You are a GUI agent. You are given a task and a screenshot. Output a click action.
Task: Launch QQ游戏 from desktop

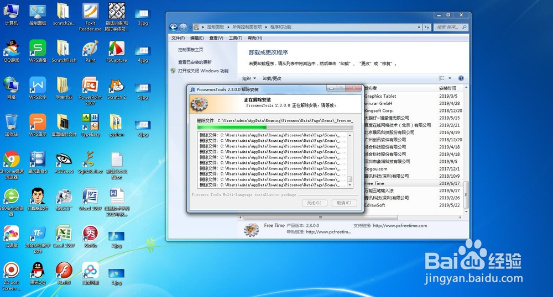[11, 51]
